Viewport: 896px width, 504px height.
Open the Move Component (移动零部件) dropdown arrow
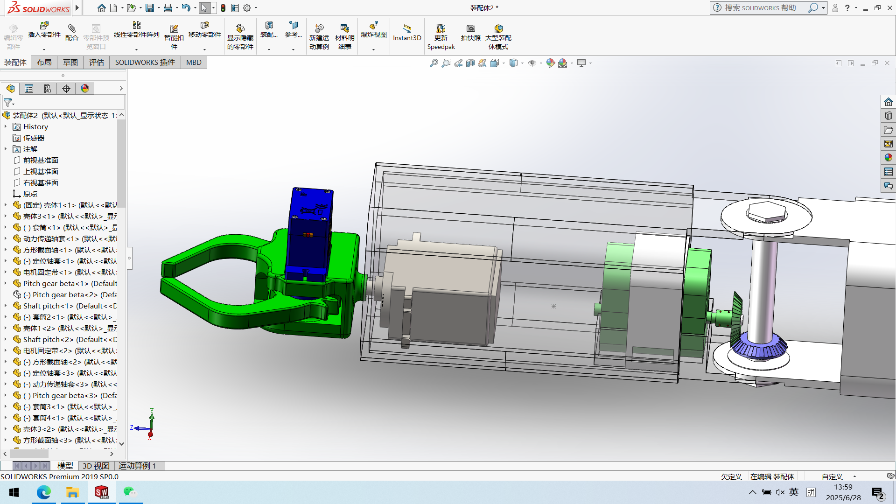point(204,49)
